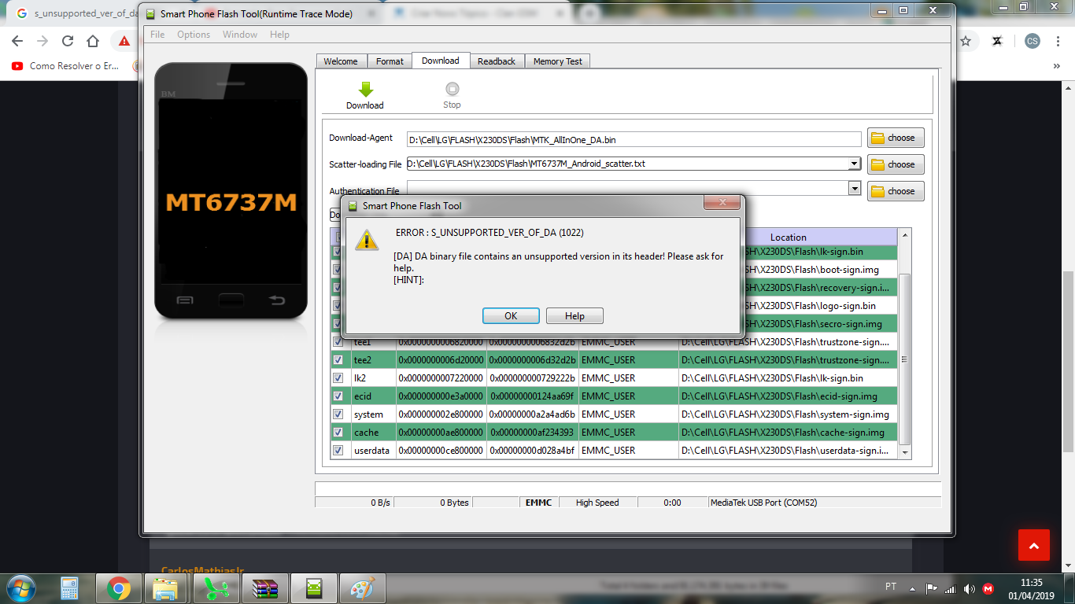The height and width of the screenshot is (604, 1075).
Task: Uncheck the system partition checkbox
Action: (338, 414)
